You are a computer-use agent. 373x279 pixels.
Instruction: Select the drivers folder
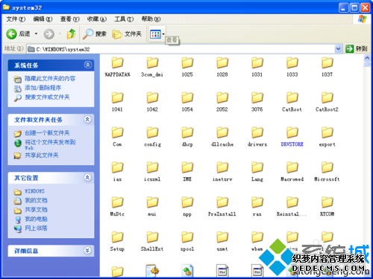[x=257, y=136]
